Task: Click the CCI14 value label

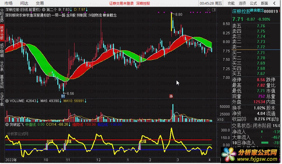Action: (x=58, y=124)
